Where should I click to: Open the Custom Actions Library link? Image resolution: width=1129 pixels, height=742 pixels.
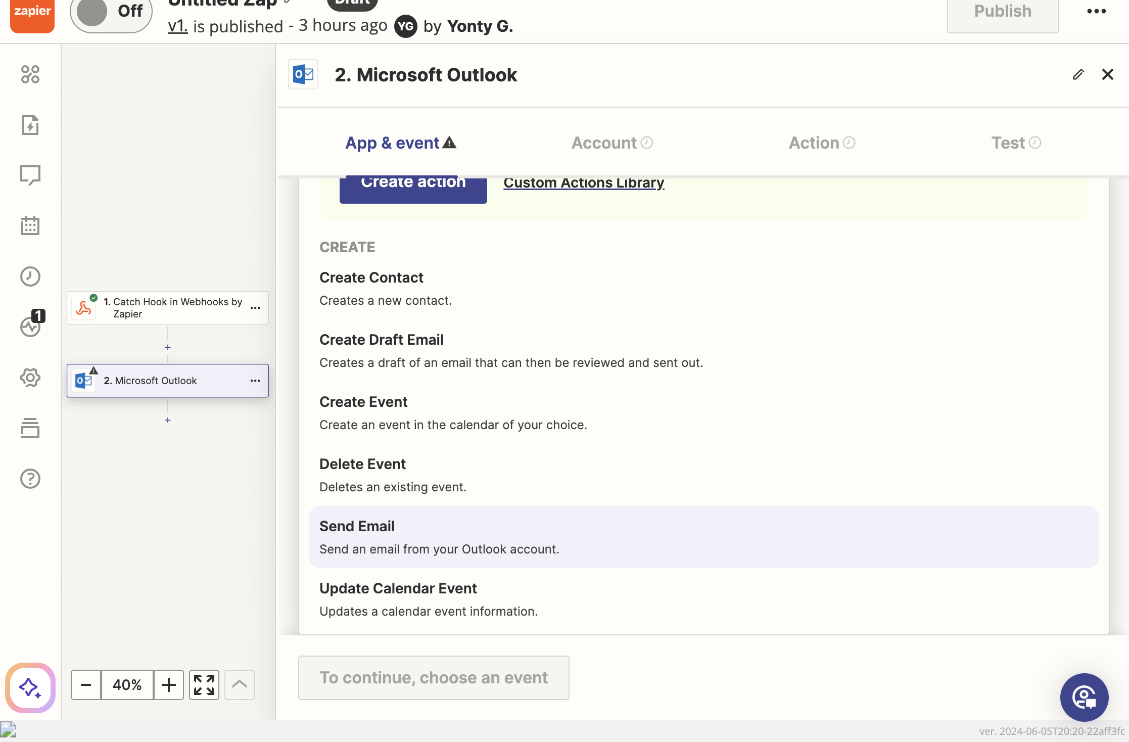(584, 183)
